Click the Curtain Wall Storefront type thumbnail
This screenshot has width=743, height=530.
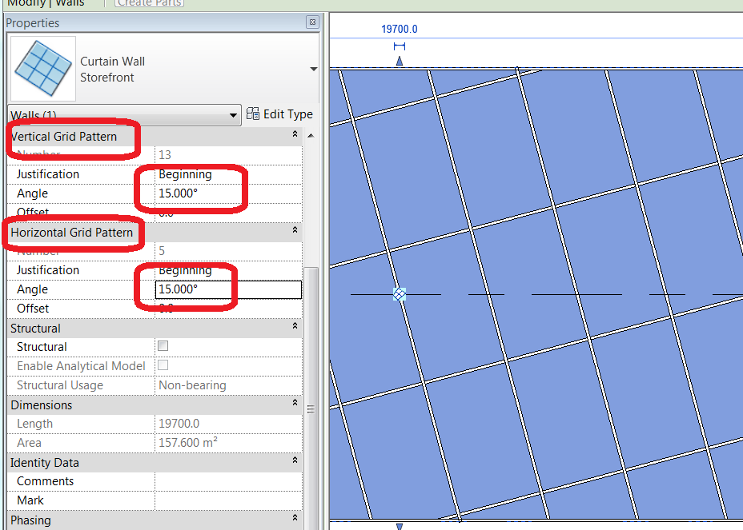[x=43, y=69]
